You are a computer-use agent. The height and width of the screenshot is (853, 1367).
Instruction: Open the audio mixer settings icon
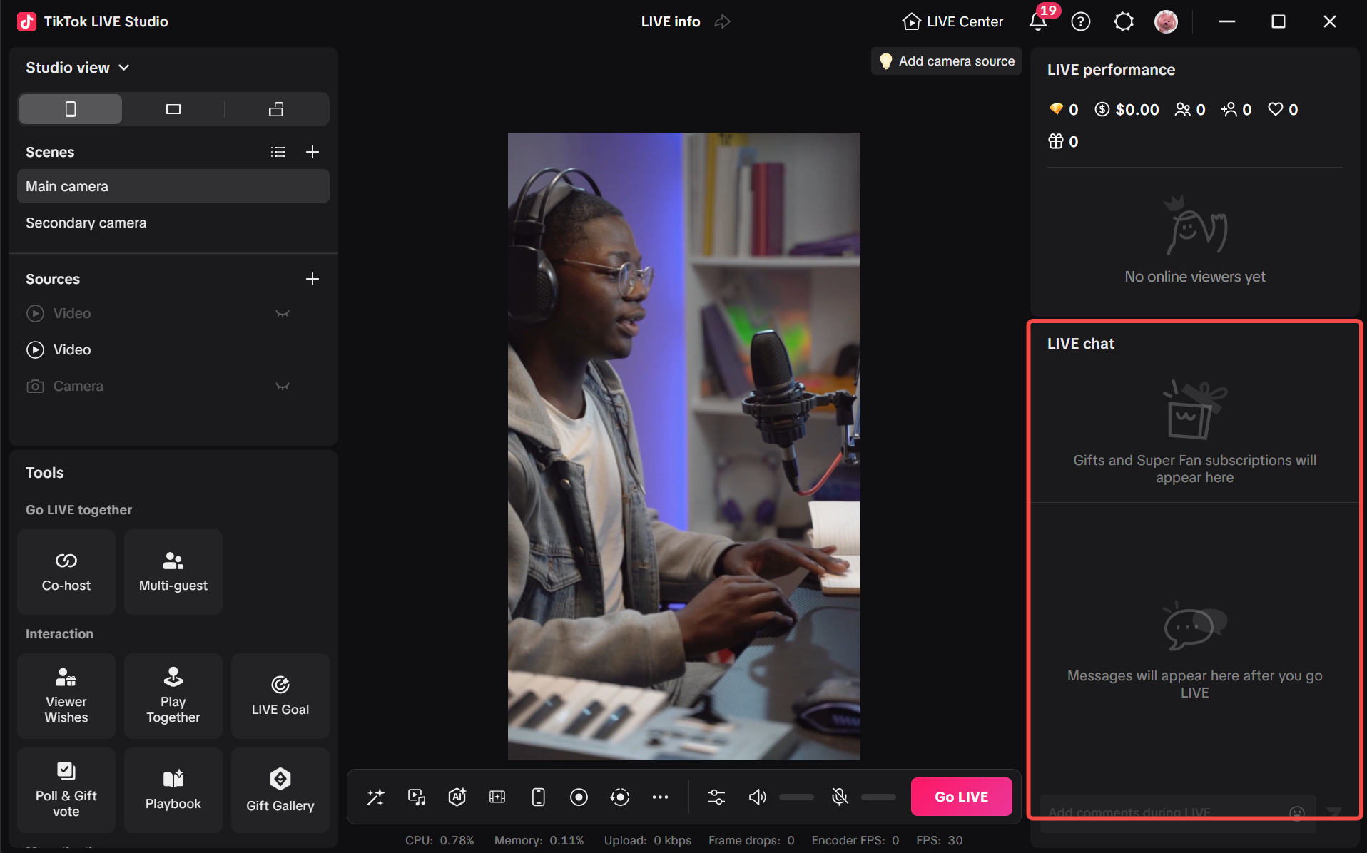[x=716, y=797]
